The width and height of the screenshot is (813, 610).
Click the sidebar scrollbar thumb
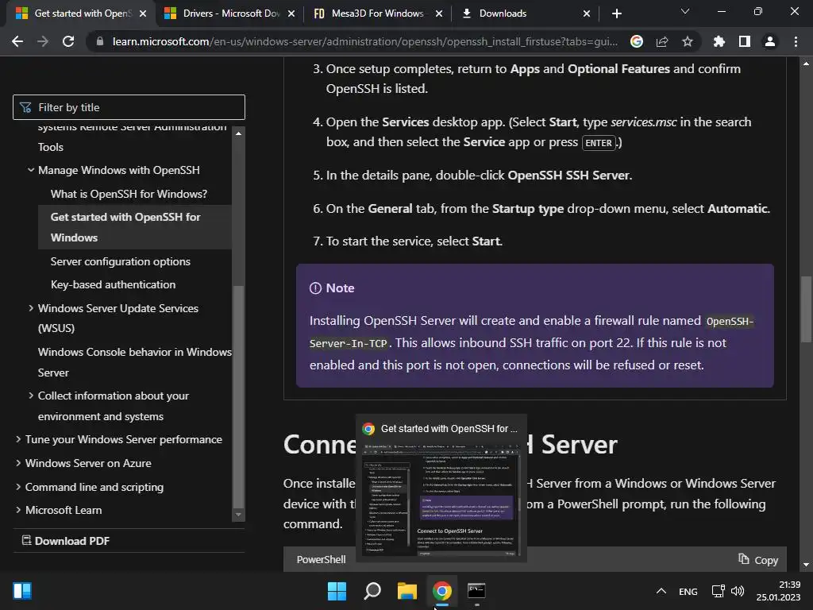(238, 396)
